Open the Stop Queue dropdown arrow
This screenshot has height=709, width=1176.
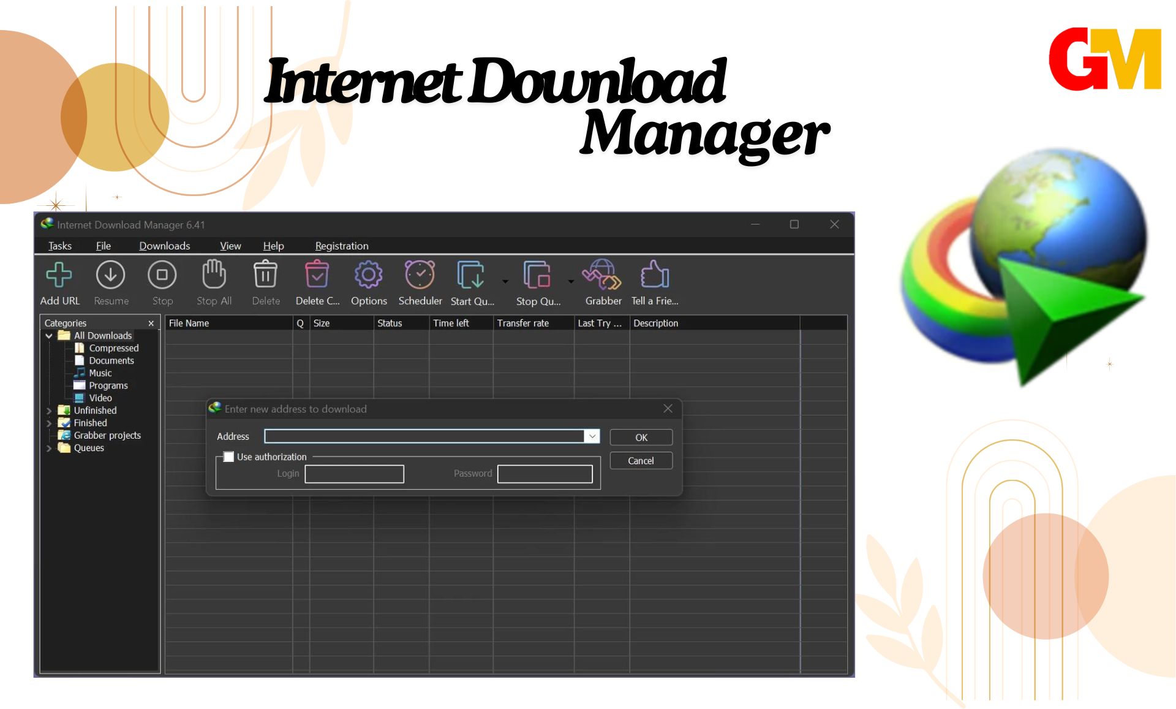571,281
